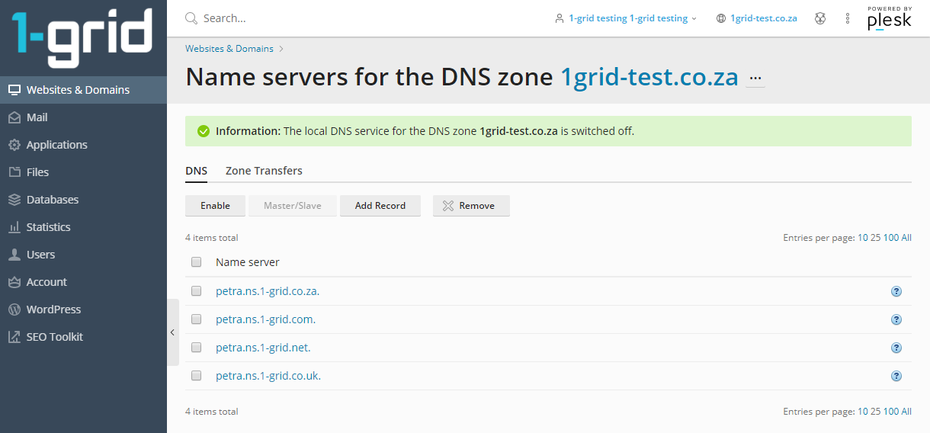Image resolution: width=930 pixels, height=433 pixels.
Task: Click the Enable button
Action: (x=215, y=206)
